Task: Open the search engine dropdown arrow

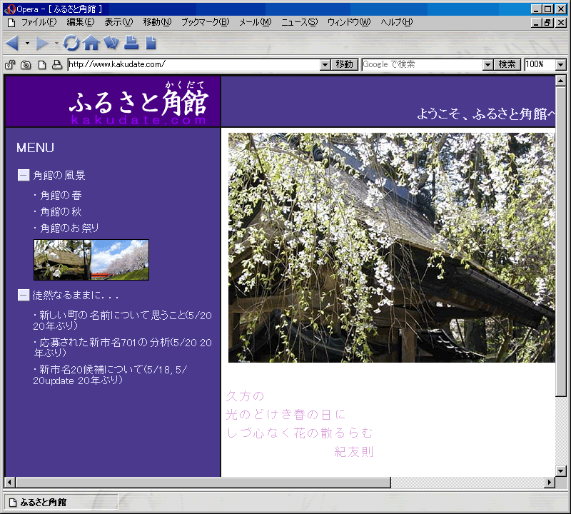Action: coord(487,65)
